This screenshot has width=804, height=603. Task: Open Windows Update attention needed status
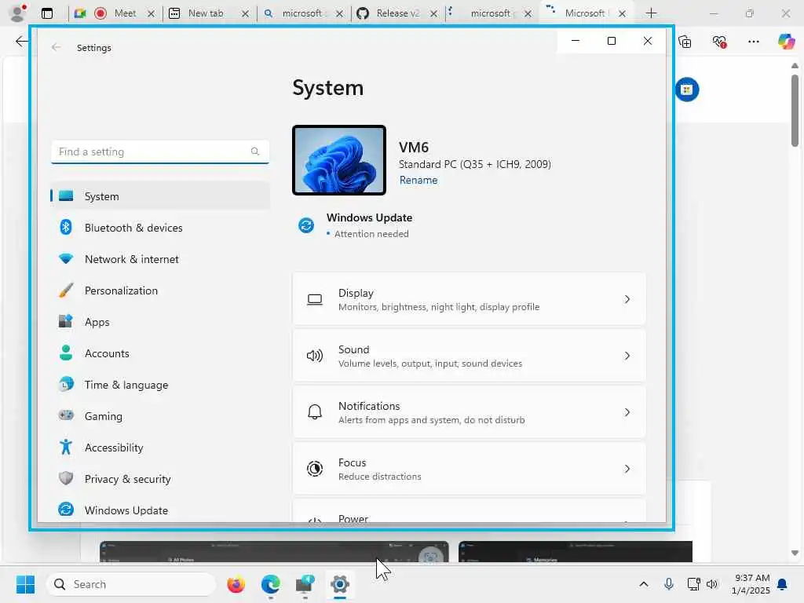point(356,225)
